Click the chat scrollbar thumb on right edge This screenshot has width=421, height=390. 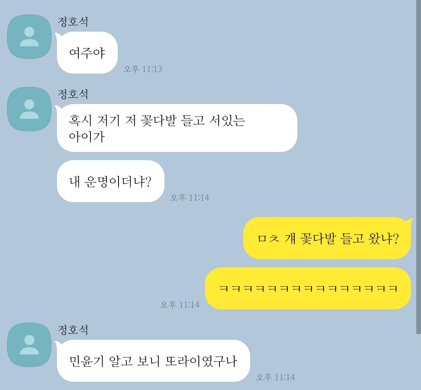click(x=419, y=166)
